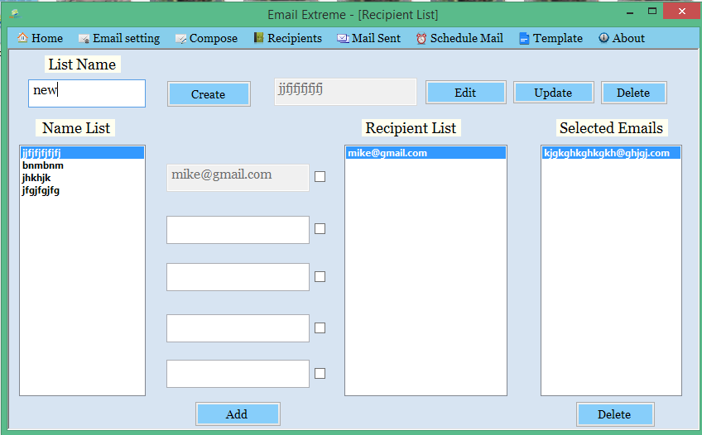Tick checkbox beside fourth email field
The height and width of the screenshot is (435, 702).
(x=320, y=328)
